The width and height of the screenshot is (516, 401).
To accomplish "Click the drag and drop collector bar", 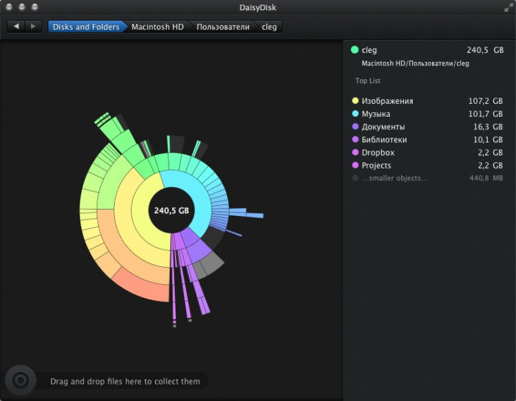I will click(x=125, y=381).
